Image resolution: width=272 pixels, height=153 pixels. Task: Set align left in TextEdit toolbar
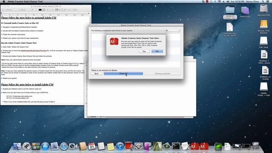57,10
